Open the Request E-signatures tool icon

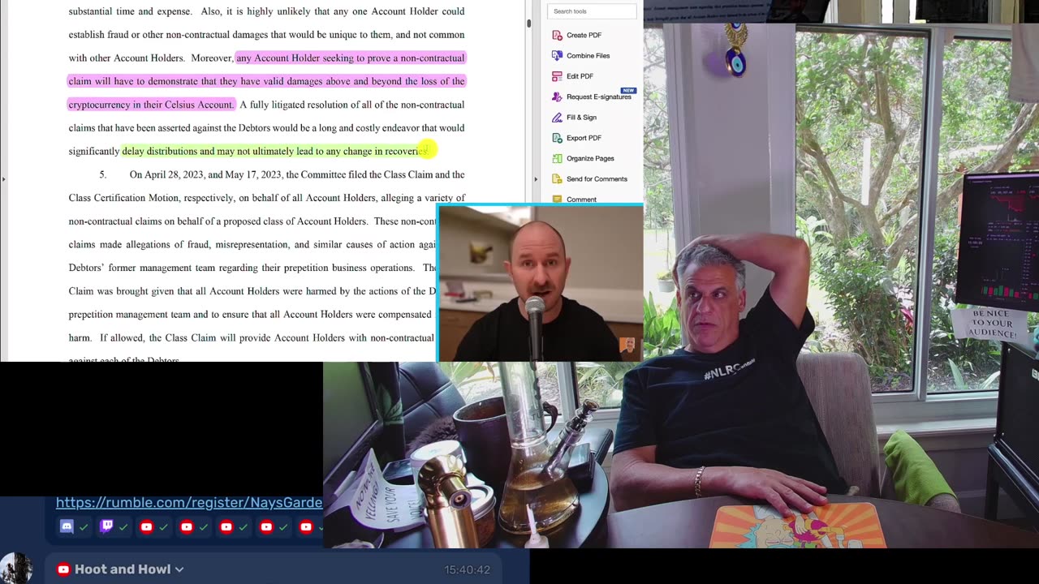(557, 97)
